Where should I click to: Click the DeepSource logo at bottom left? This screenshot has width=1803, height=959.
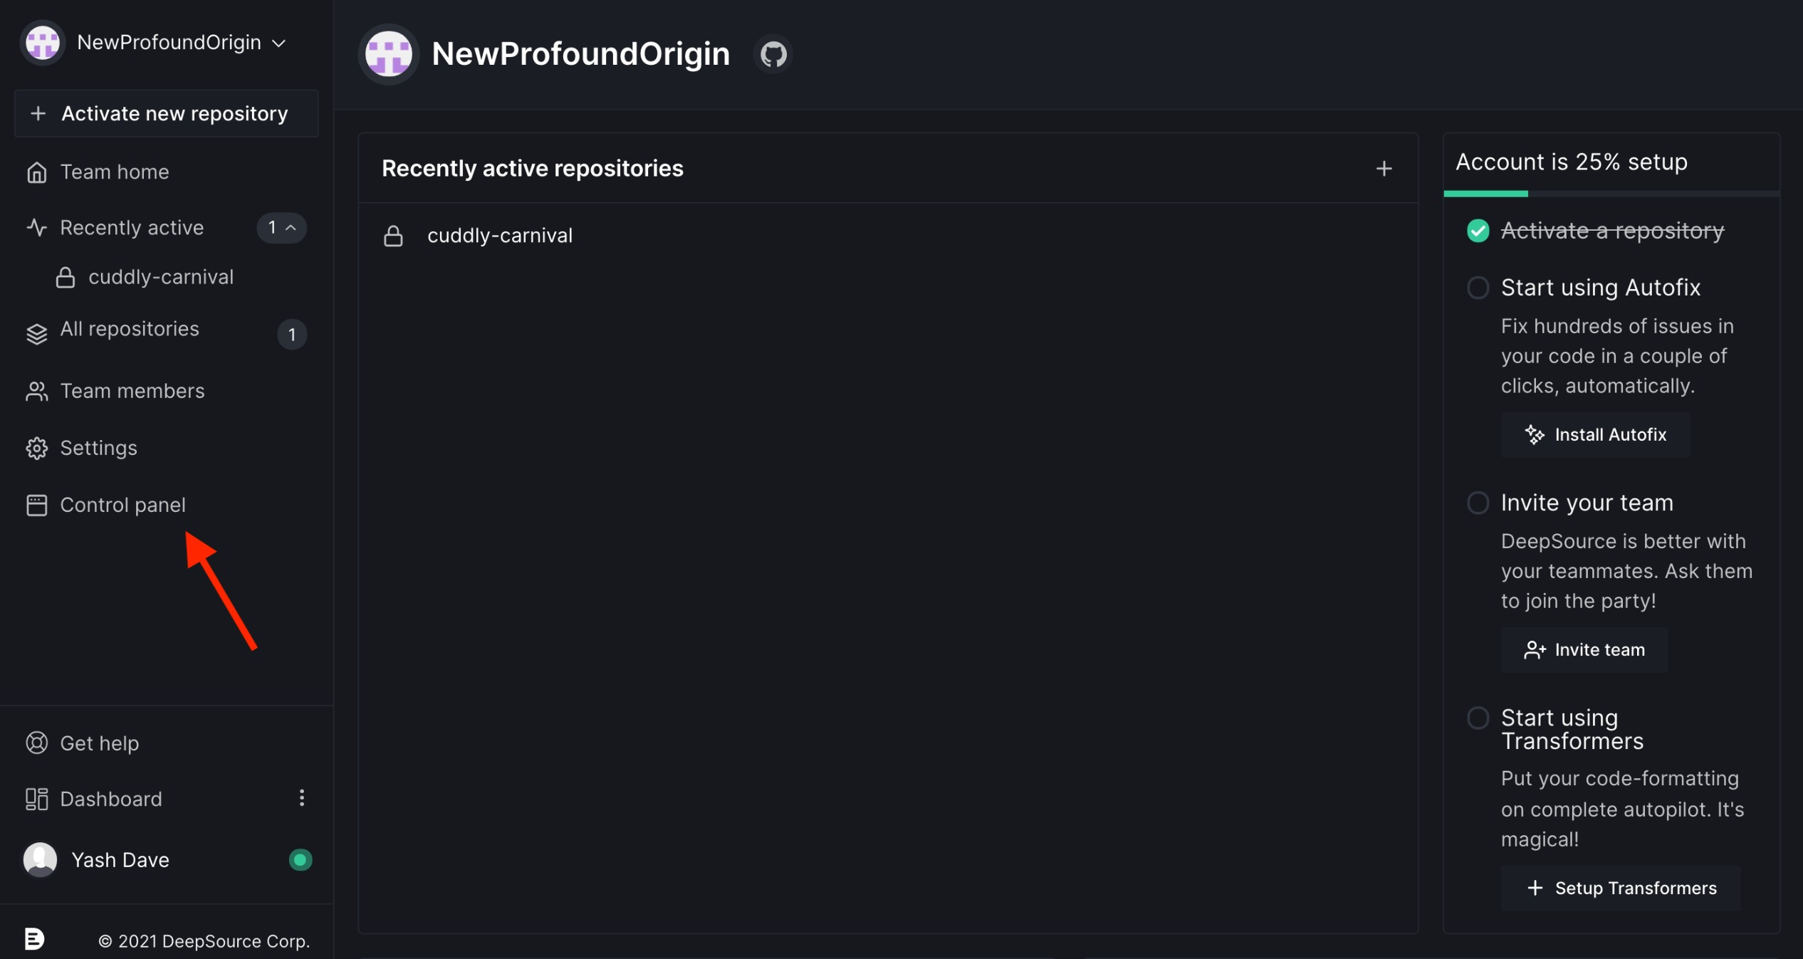coord(36,938)
